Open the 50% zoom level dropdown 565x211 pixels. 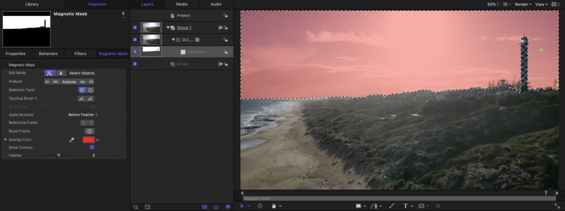[x=493, y=4]
